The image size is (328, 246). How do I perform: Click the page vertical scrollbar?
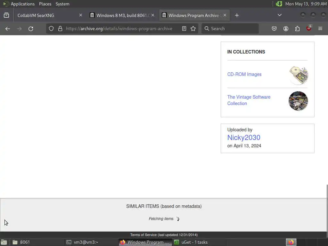click(x=327, y=208)
